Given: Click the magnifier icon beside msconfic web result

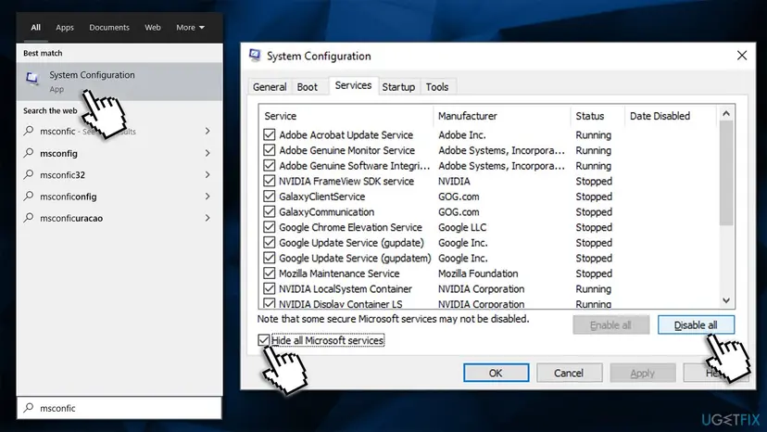Looking at the screenshot, I should 29,131.
